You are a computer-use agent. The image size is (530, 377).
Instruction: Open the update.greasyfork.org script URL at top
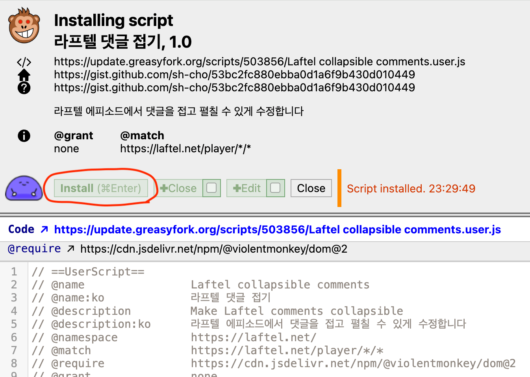click(259, 62)
